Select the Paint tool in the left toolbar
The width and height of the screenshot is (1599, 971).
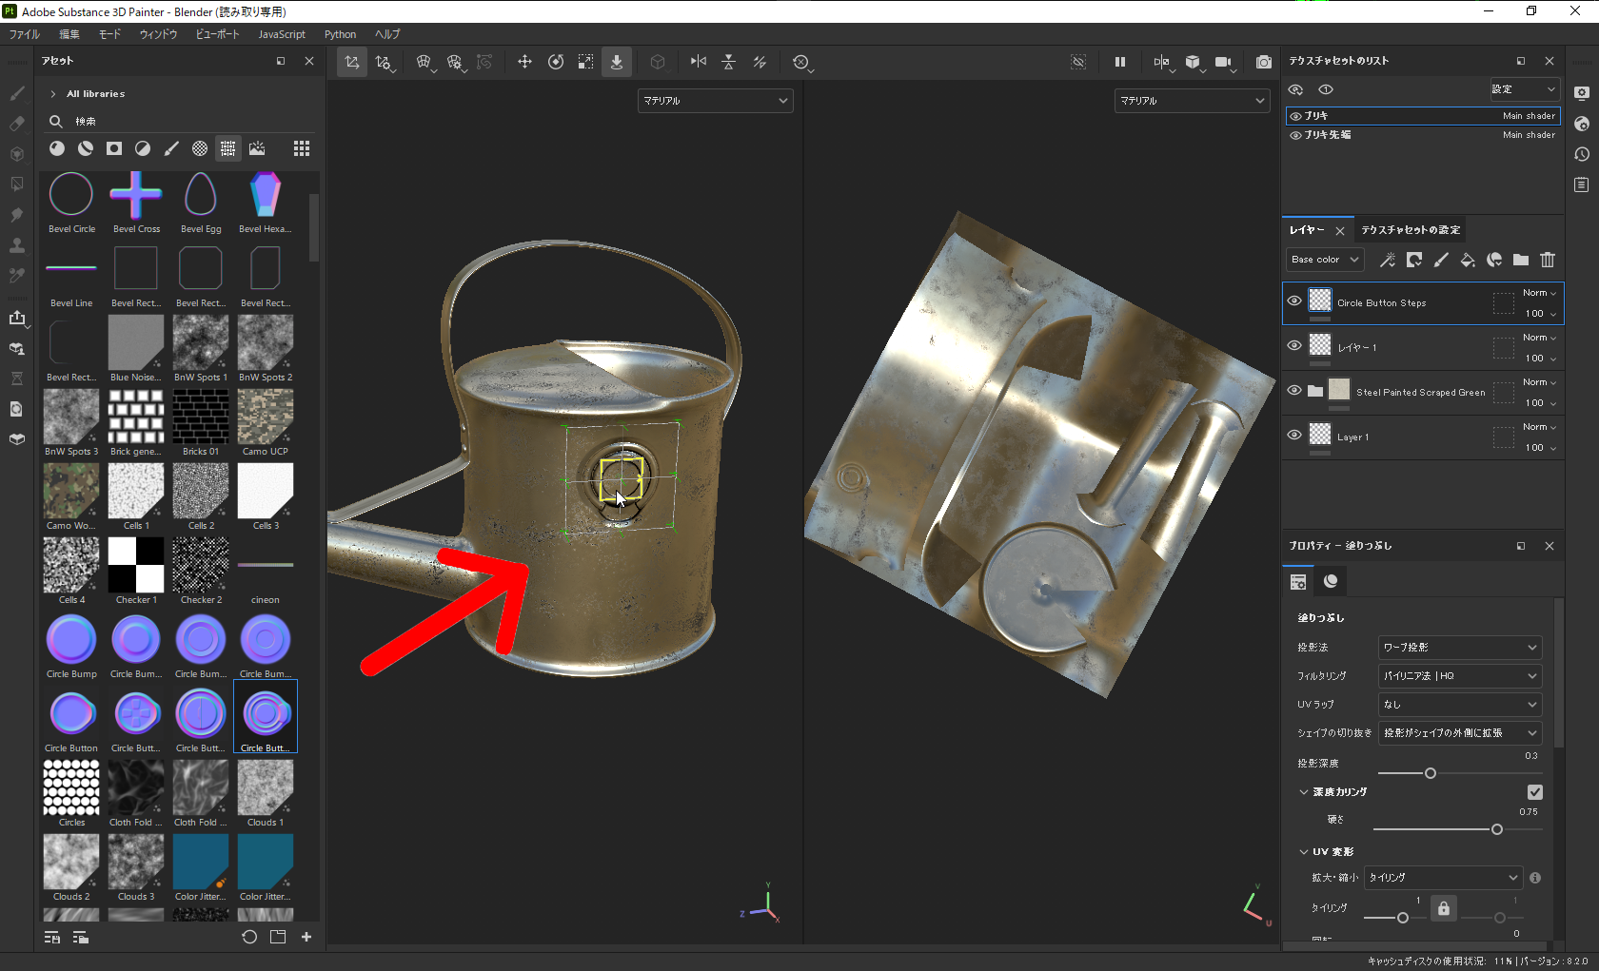pos(16,93)
